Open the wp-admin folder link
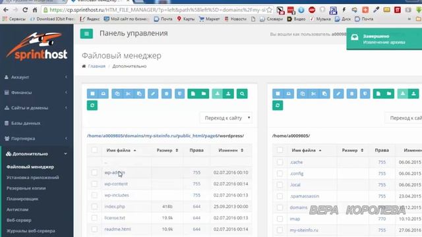The image size is (422, 237). pos(115,172)
